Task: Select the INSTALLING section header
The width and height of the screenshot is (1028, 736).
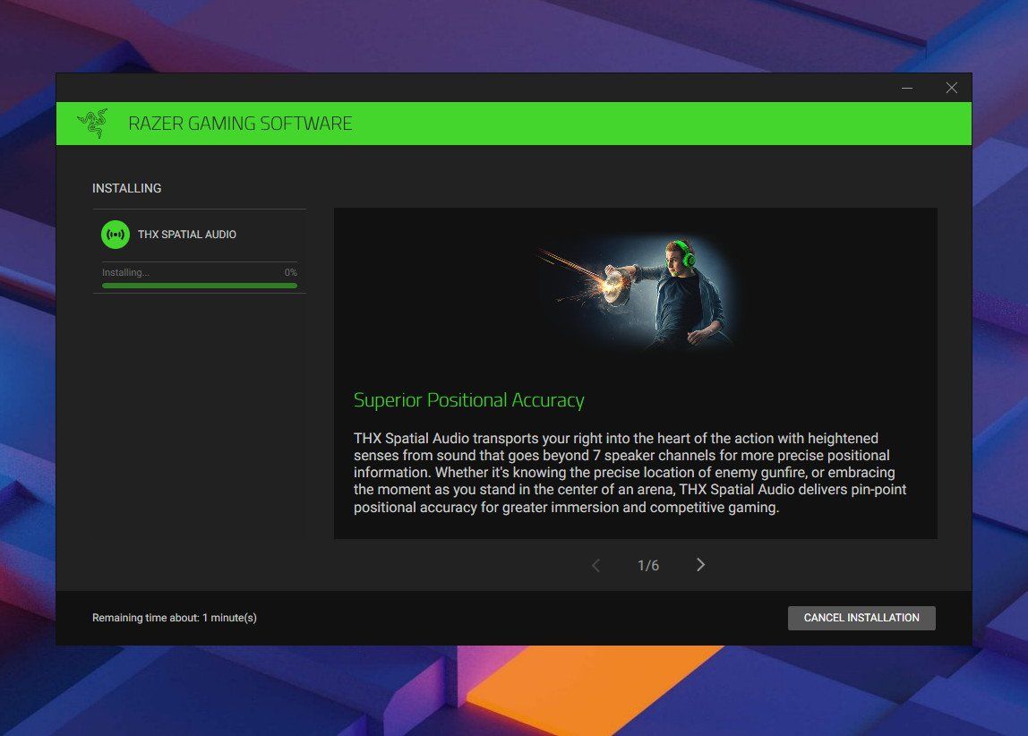Action: pos(126,188)
